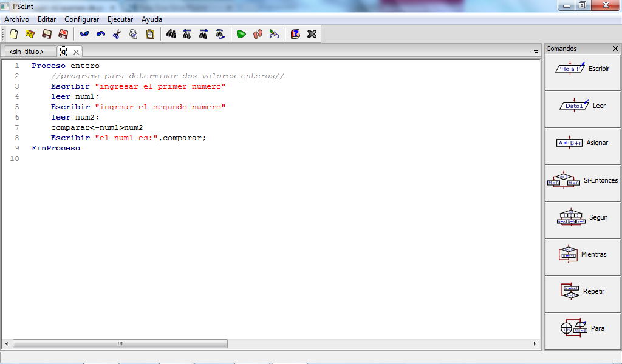This screenshot has height=364, width=622.
Task: Open the search dialog with binoculars icon
Action: pyautogui.click(x=171, y=34)
